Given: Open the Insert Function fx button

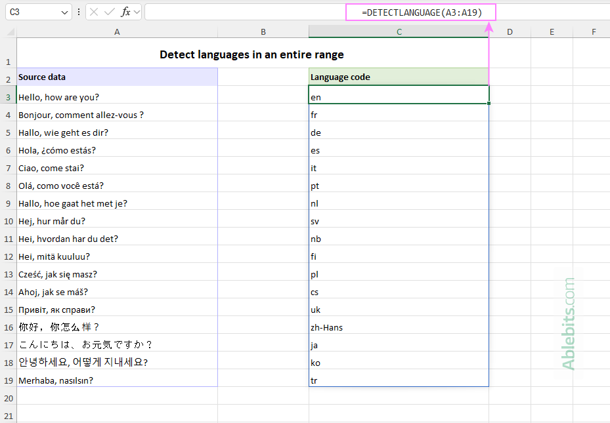Looking at the screenshot, I should (125, 12).
